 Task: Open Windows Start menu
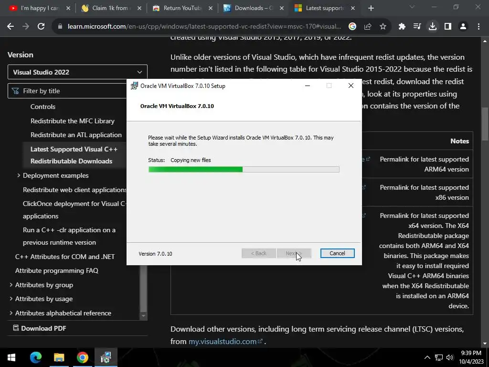pyautogui.click(x=11, y=357)
